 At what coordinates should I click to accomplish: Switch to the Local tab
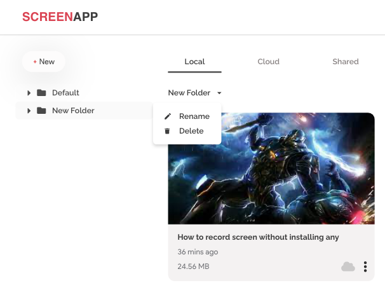click(194, 62)
